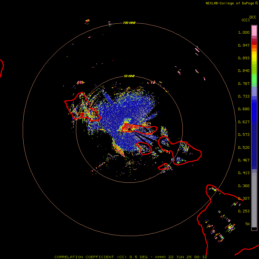
Task: Click the 0.253 legend value
Action: pyautogui.click(x=244, y=211)
